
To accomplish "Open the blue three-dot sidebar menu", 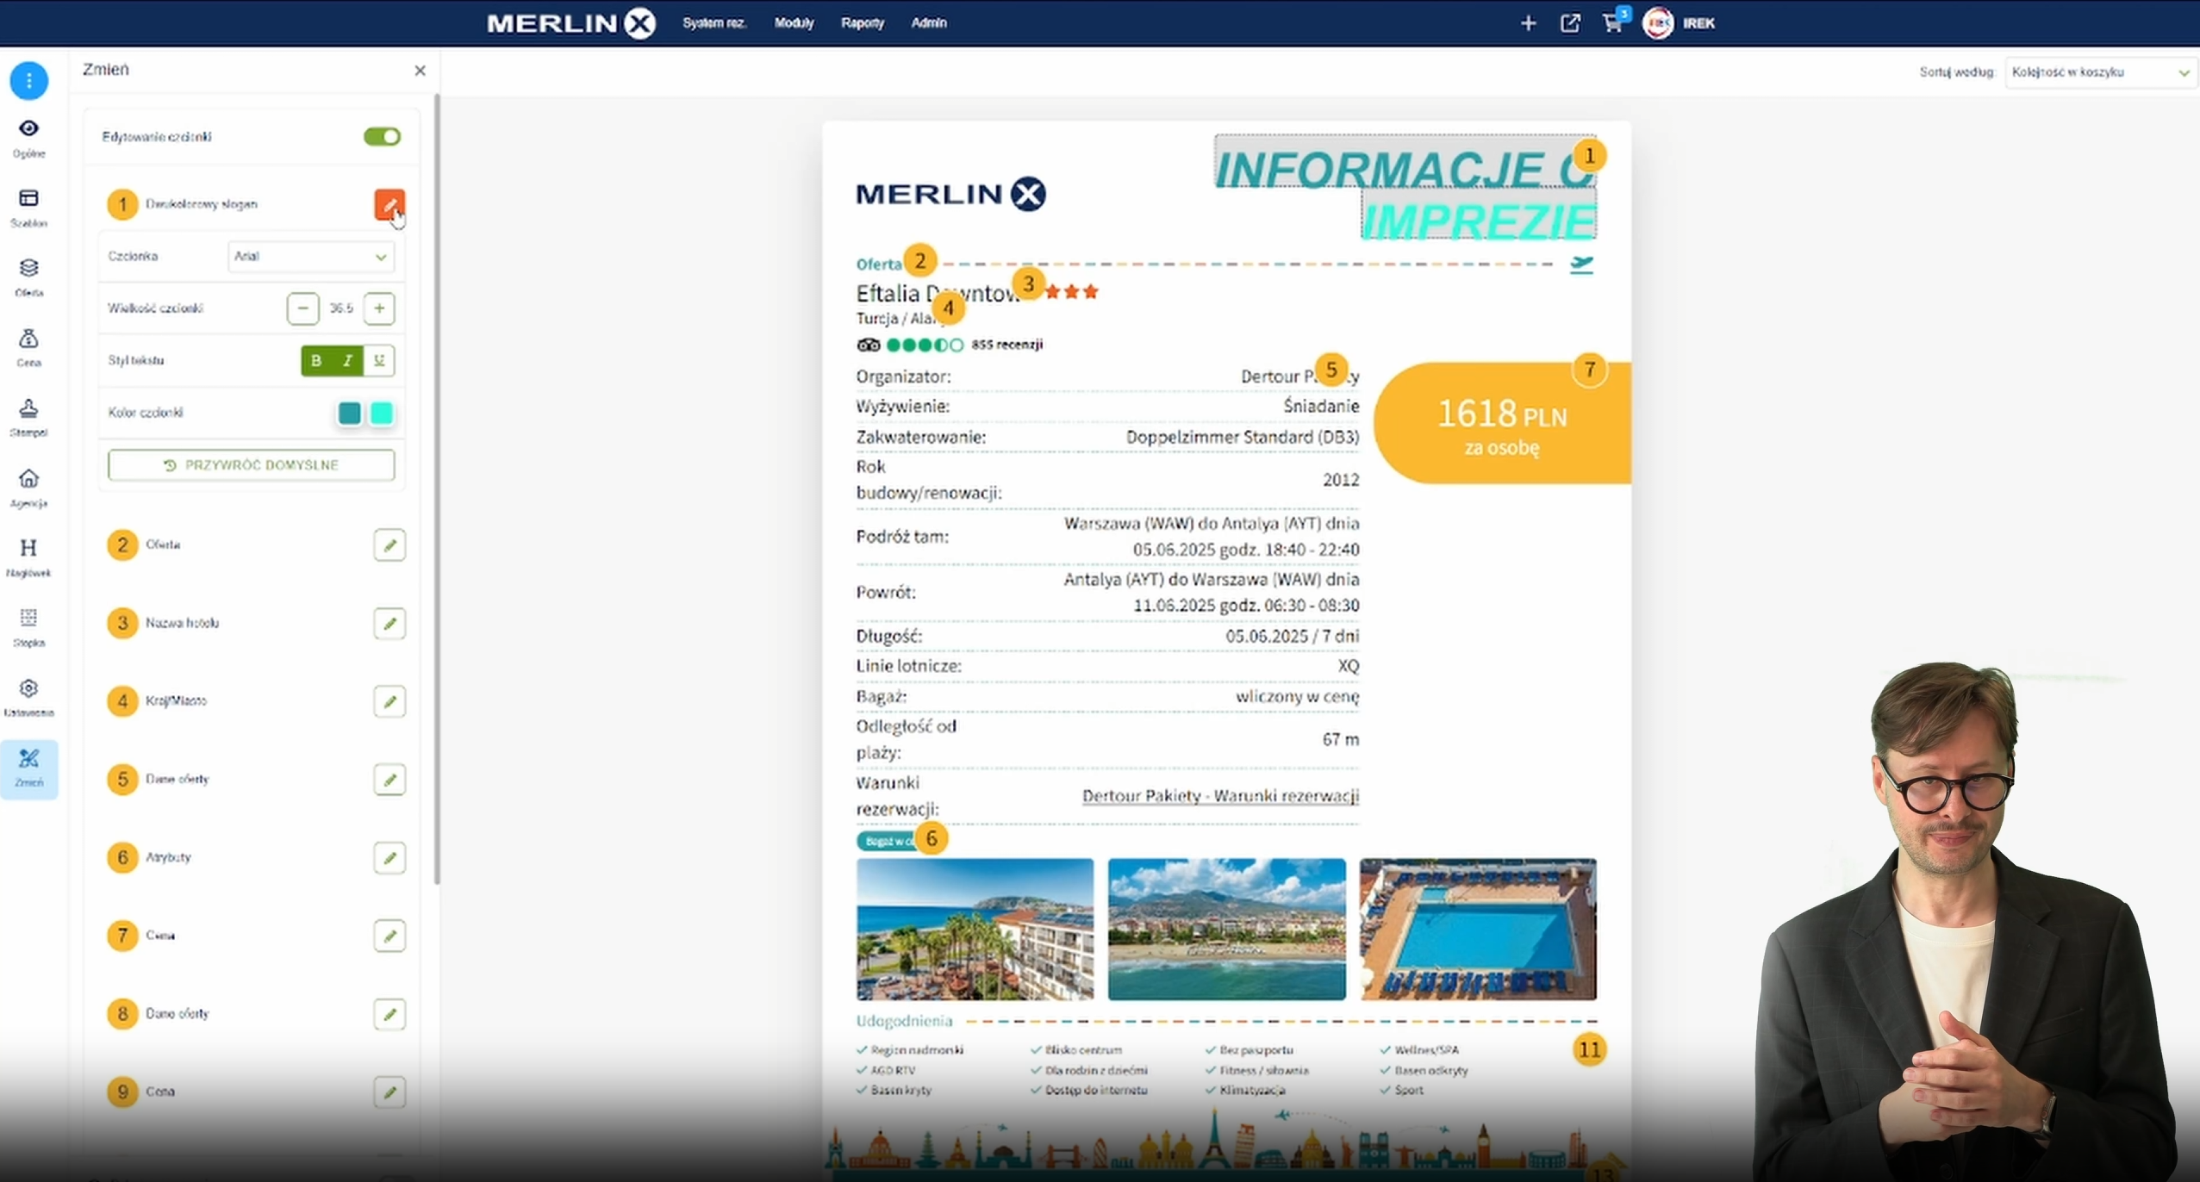I will tap(28, 81).
